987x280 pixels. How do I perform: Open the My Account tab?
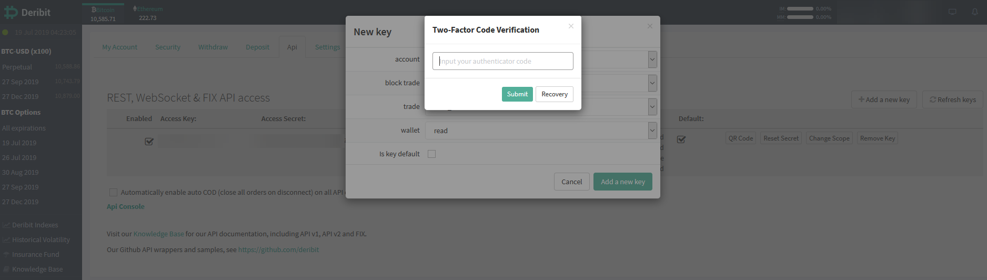pyautogui.click(x=119, y=47)
